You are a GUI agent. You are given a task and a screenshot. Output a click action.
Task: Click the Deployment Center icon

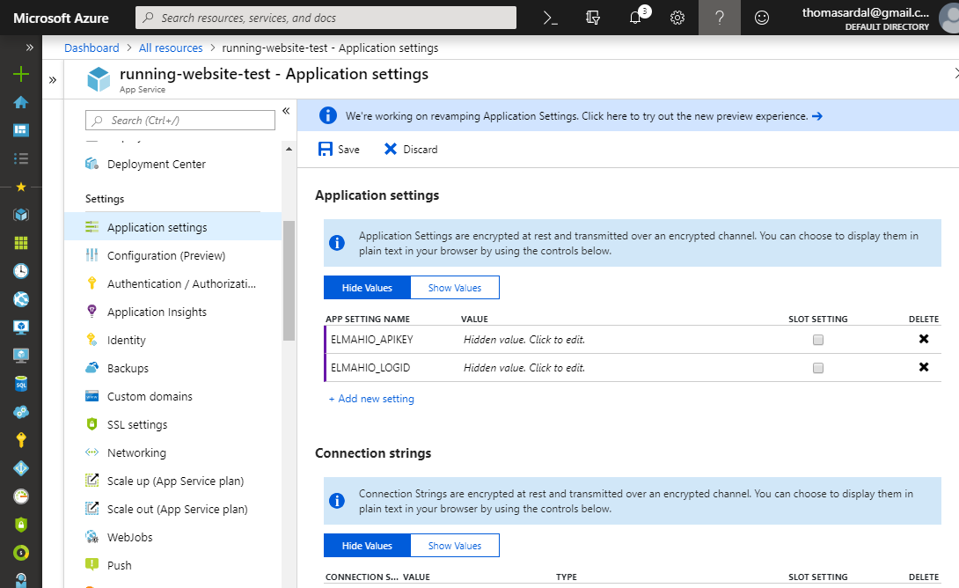click(x=92, y=164)
